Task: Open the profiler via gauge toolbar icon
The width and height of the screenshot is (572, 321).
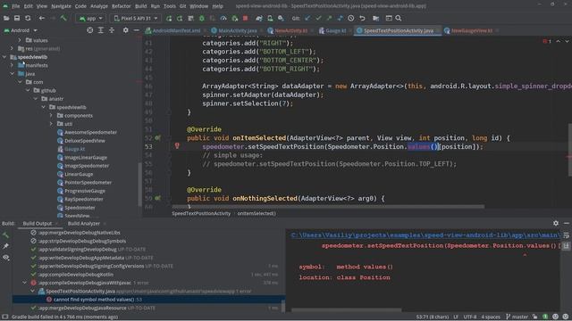Action: coord(223,18)
